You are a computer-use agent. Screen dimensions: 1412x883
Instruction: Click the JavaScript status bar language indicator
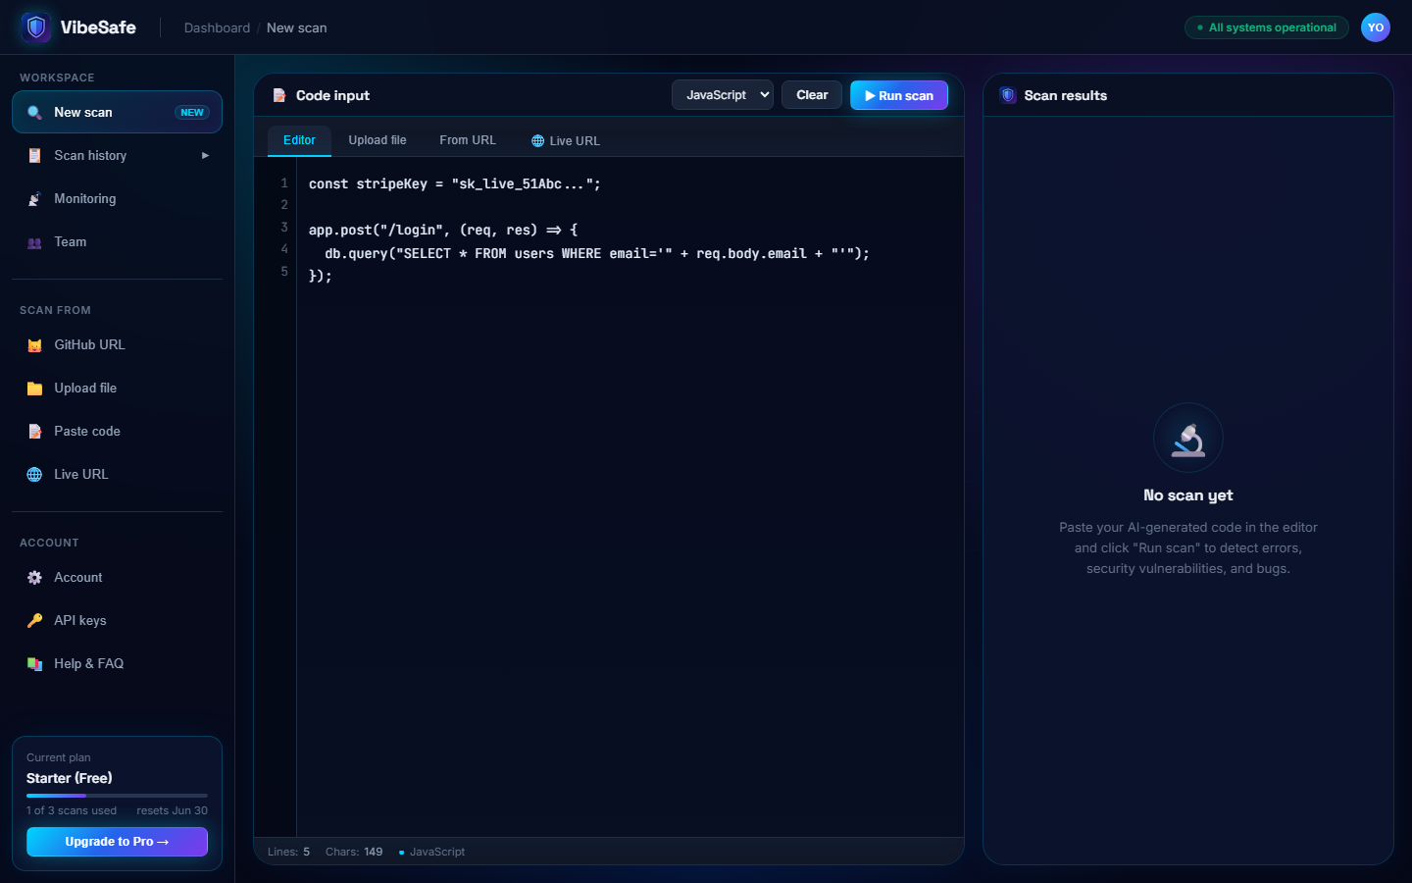click(432, 852)
